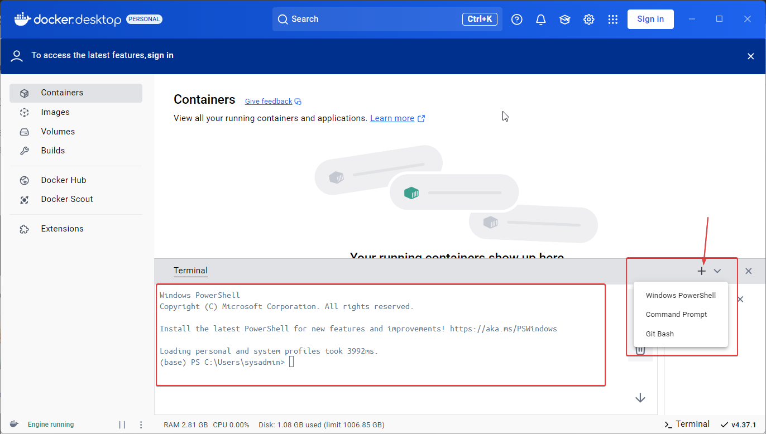Open the apps grid icon in the header

tap(613, 20)
